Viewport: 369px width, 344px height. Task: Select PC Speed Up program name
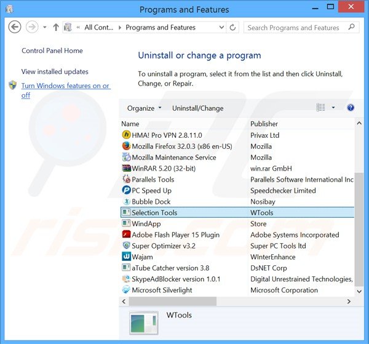click(151, 191)
